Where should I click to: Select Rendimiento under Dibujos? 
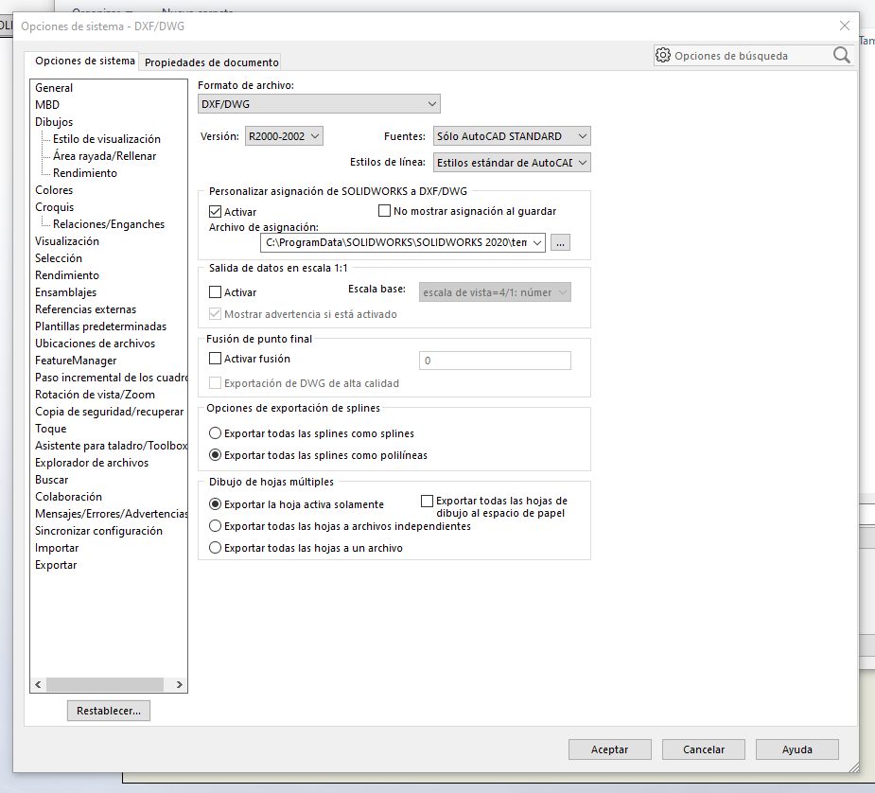85,173
